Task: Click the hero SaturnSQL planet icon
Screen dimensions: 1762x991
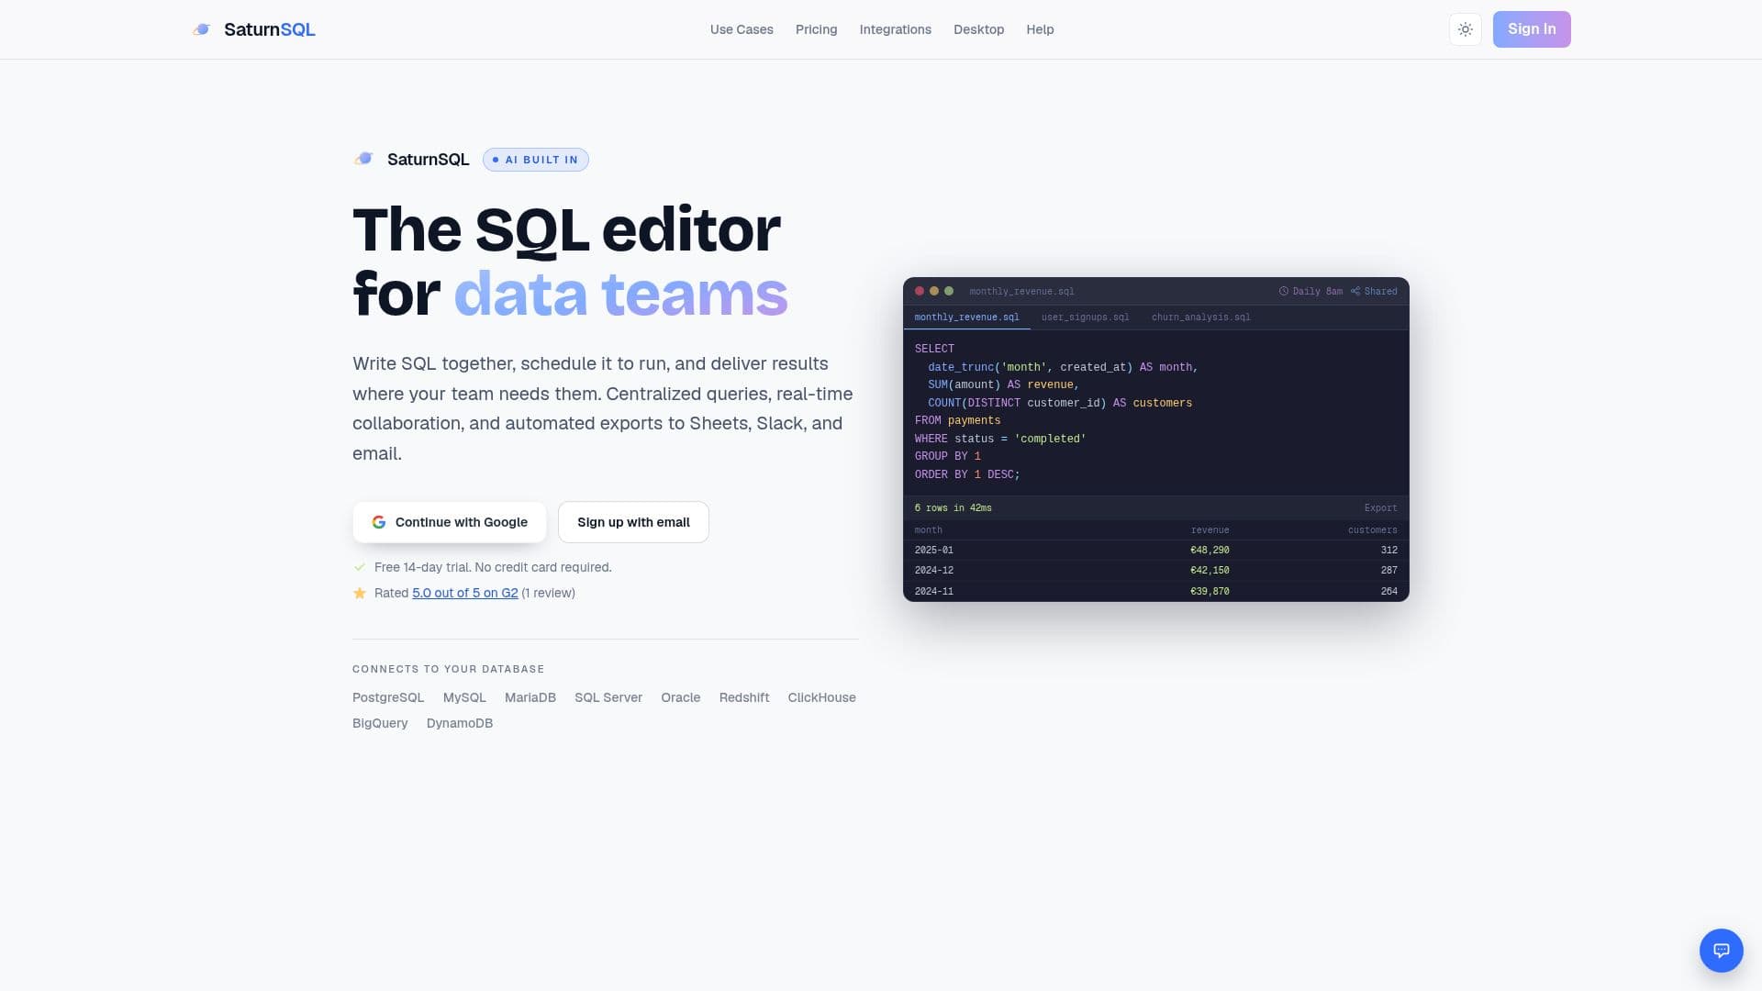Action: 363,159
